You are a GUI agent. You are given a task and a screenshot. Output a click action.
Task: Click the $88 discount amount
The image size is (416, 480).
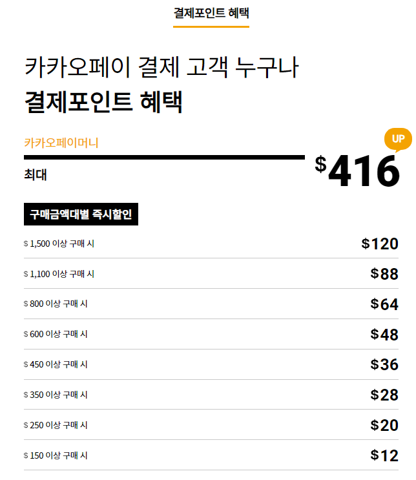[x=384, y=274]
